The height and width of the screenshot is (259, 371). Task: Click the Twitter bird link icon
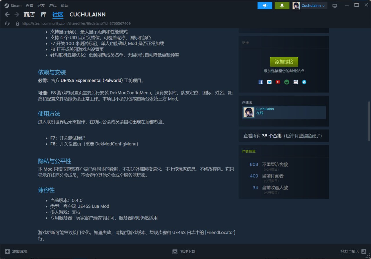tap(269, 82)
